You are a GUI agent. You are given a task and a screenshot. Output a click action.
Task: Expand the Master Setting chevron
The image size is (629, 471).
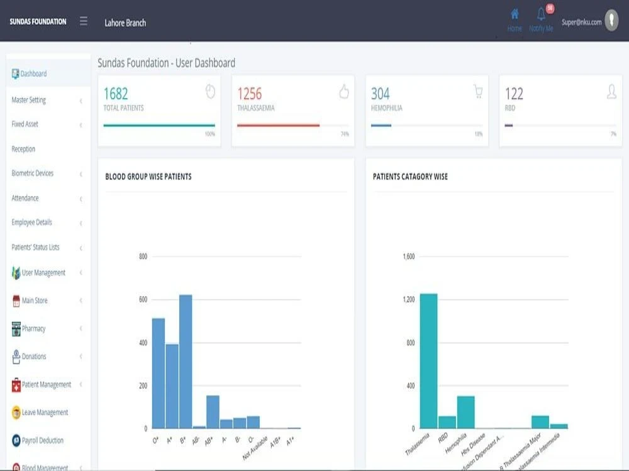click(x=81, y=101)
